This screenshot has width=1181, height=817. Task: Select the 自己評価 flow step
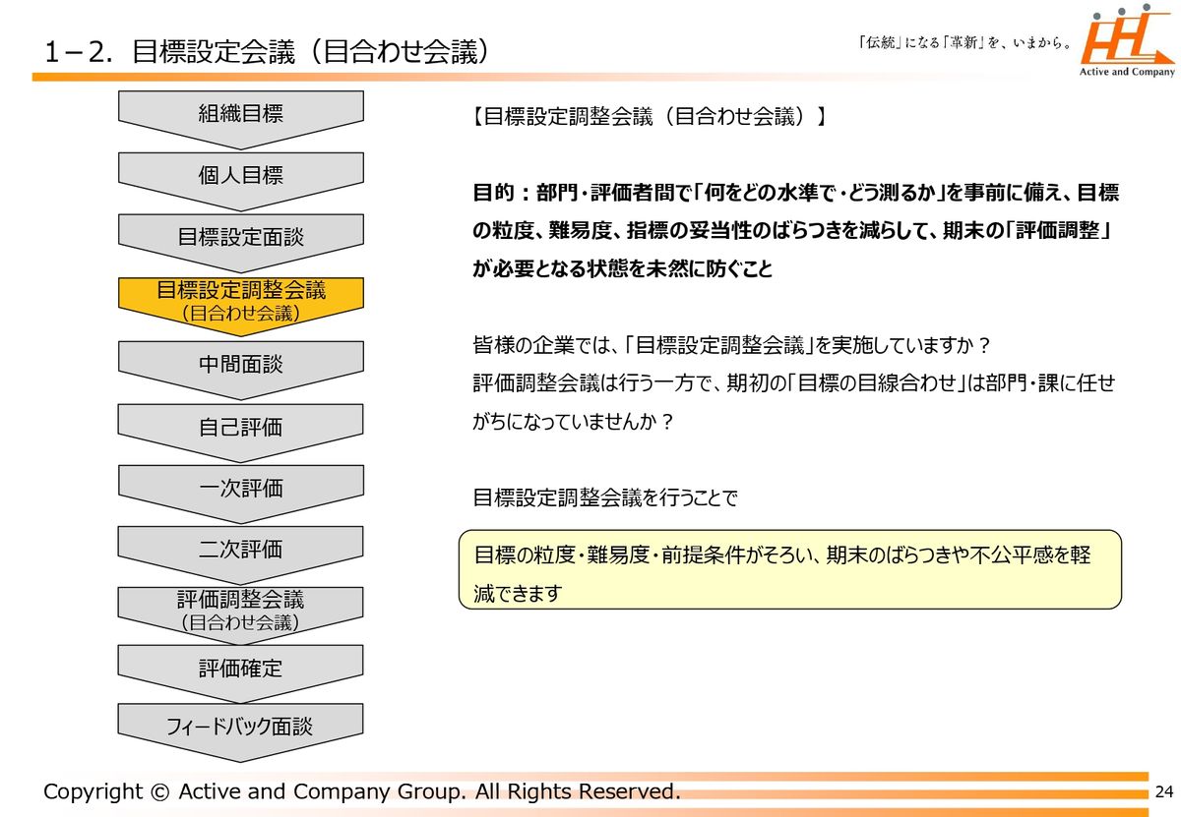241,428
